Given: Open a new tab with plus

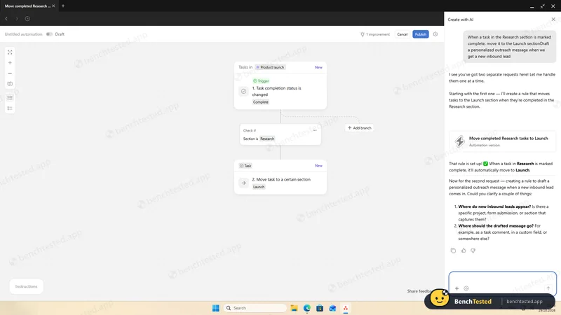Looking at the screenshot, I should (63, 6).
